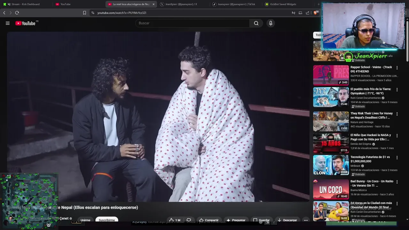Open more options for Rapper School video
The height and width of the screenshot is (230, 409).
397,68
